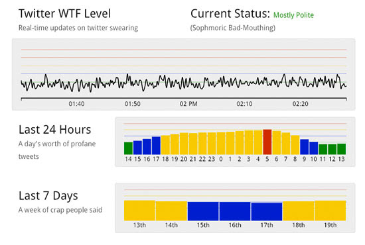Image resolution: width=365 pixels, height=245 pixels.
Task: Select the green bar for hour 11
Action: (x=323, y=150)
